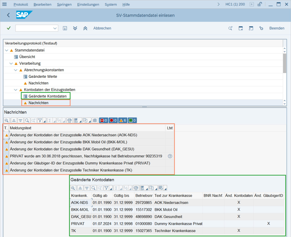Click layout settings icon in Geänderte Kontodaten toolbar

[161, 188]
